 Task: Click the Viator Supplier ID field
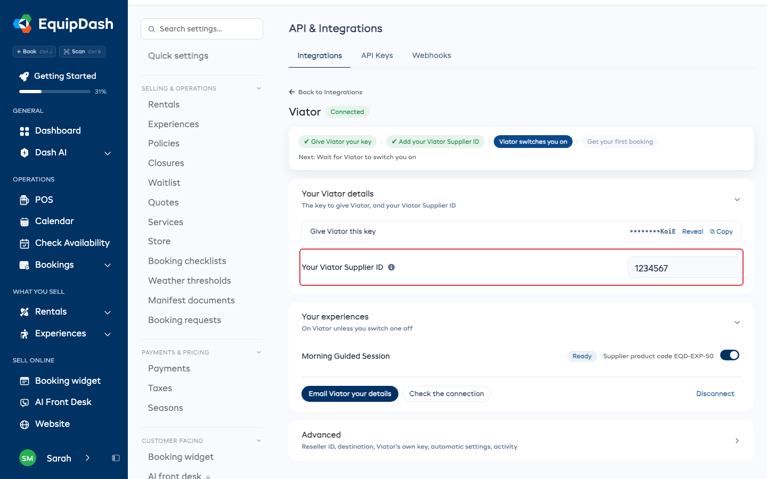click(684, 268)
